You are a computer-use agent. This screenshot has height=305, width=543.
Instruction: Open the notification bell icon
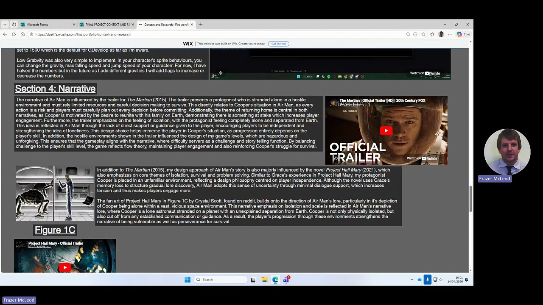[x=467, y=280]
